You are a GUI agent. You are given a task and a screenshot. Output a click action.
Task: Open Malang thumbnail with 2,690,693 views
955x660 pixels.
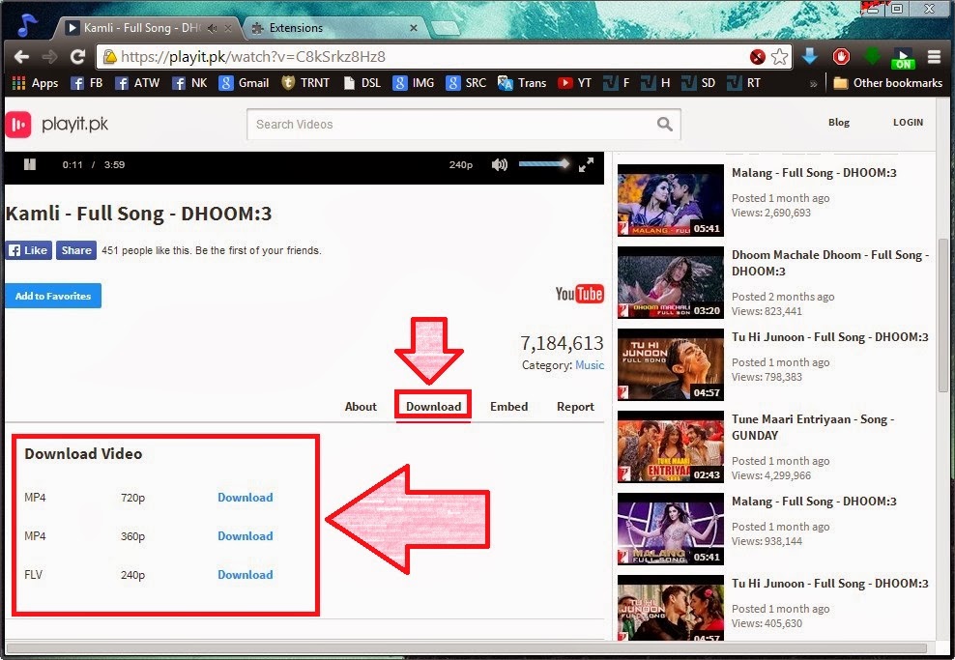671,200
